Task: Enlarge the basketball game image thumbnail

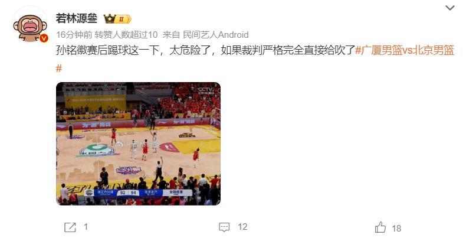Action: (x=139, y=144)
